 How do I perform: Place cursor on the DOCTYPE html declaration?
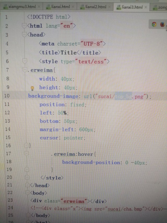point(49,17)
